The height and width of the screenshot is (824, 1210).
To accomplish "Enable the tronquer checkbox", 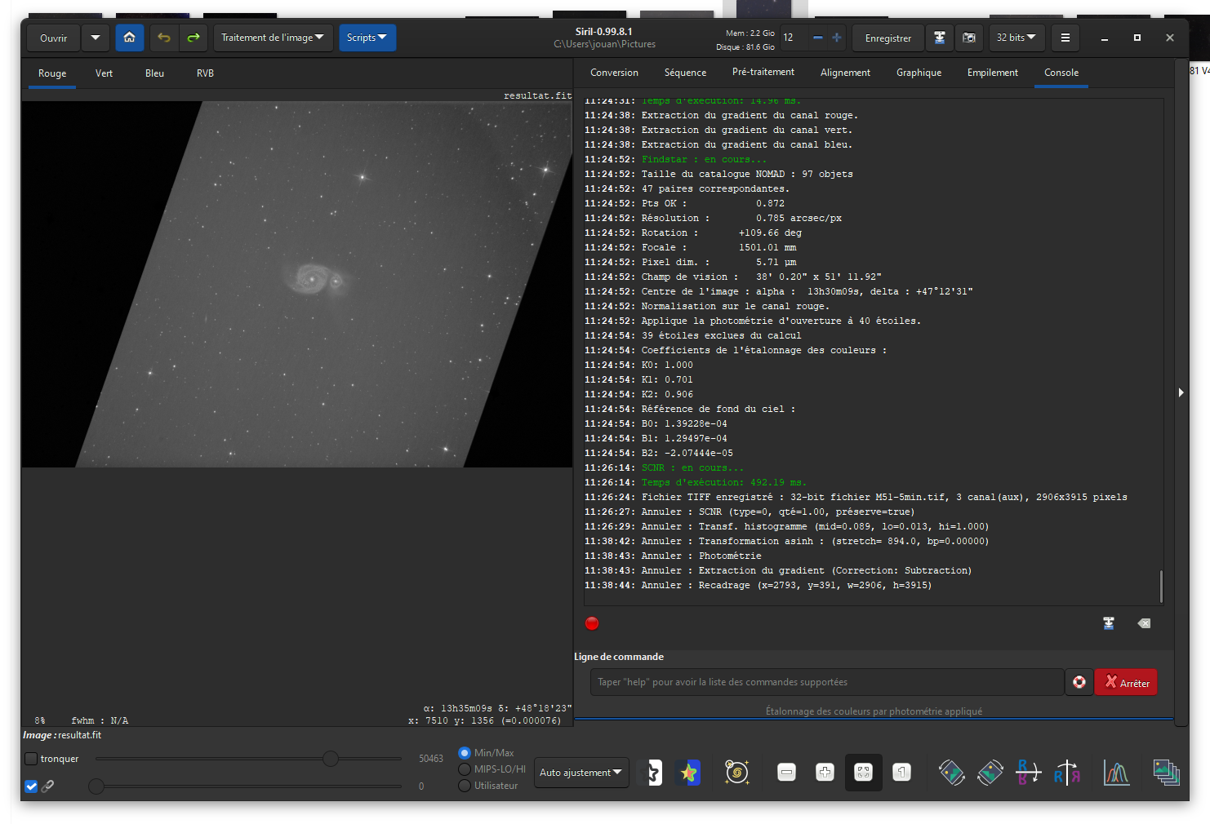I will click(x=31, y=759).
